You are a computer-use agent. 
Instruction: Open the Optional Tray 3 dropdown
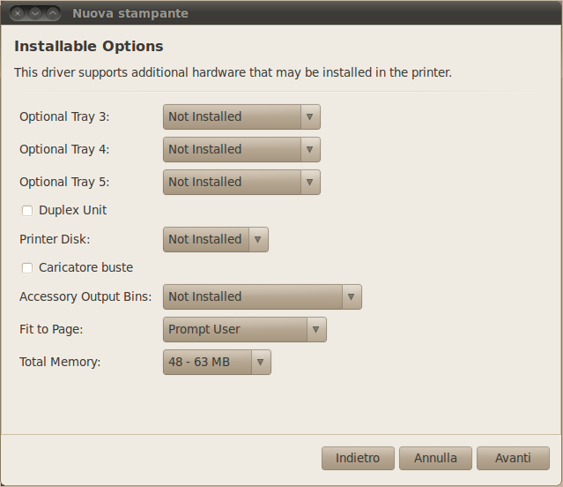(241, 116)
